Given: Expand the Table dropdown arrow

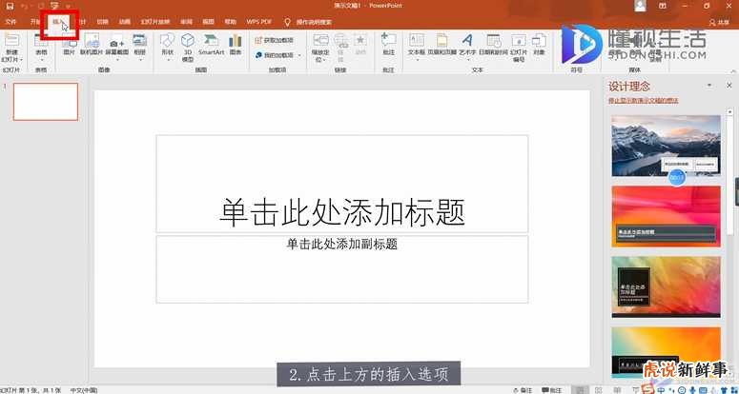Looking at the screenshot, I should pos(41,60).
